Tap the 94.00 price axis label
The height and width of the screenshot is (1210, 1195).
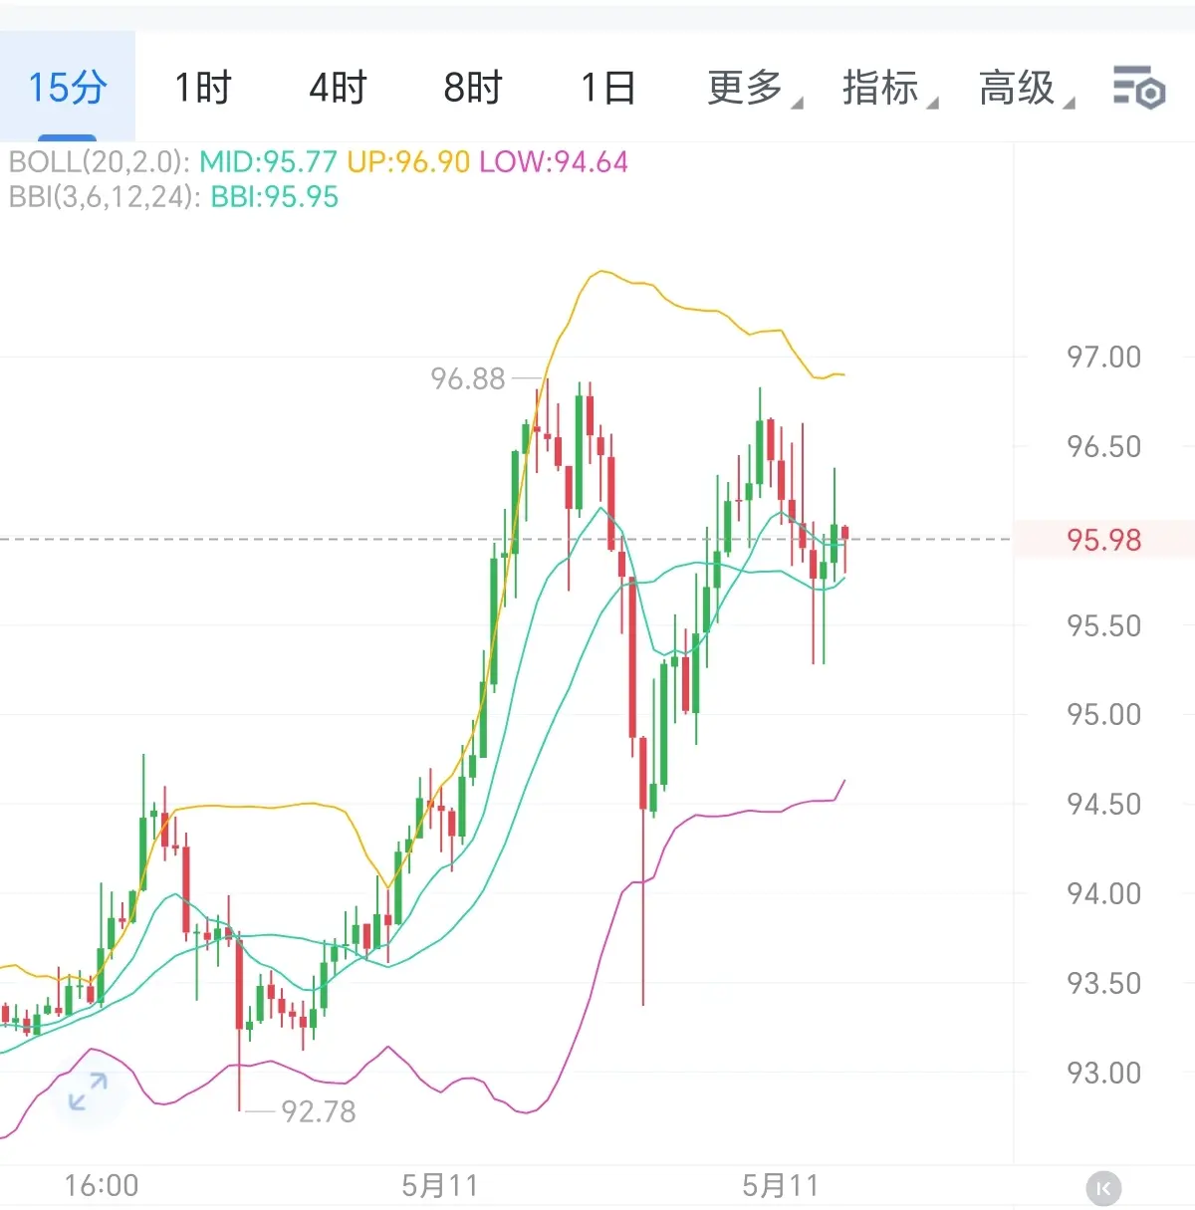(x=1104, y=893)
